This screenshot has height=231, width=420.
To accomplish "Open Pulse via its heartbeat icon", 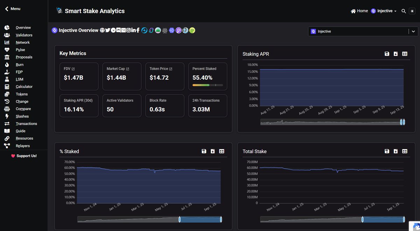I will [x=7, y=50].
